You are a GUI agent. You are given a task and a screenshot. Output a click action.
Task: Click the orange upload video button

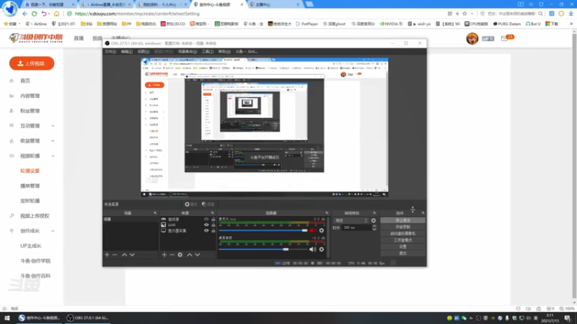[32, 63]
